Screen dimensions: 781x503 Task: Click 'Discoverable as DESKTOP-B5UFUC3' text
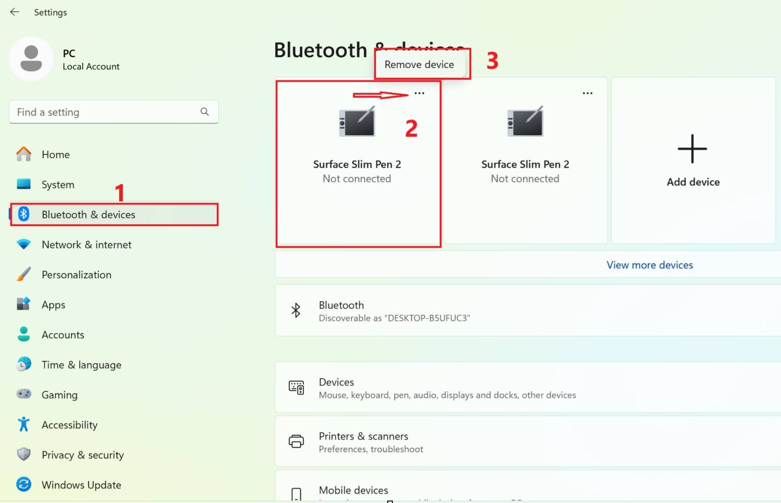(395, 318)
